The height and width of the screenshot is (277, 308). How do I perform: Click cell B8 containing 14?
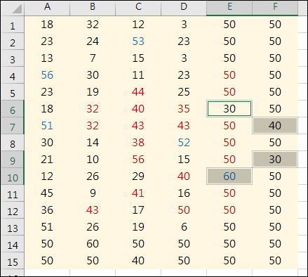click(x=93, y=143)
